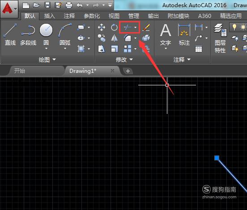The width and height of the screenshot is (247, 210).
Task: Select the Leader tool
Action: coord(199,38)
